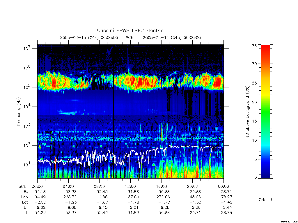
Task: Click the red top of the colorbar
Action: click(x=265, y=48)
